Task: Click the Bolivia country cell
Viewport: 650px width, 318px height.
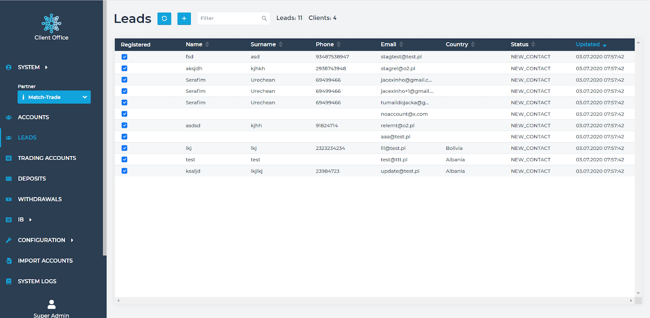Action: coord(454,148)
